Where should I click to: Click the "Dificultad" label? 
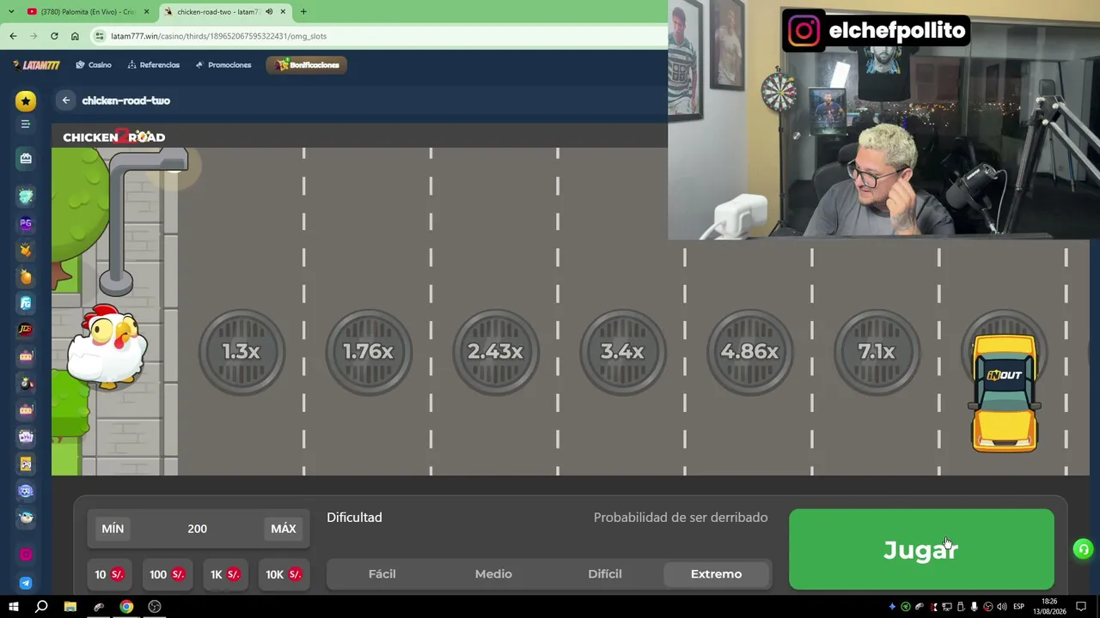354,518
